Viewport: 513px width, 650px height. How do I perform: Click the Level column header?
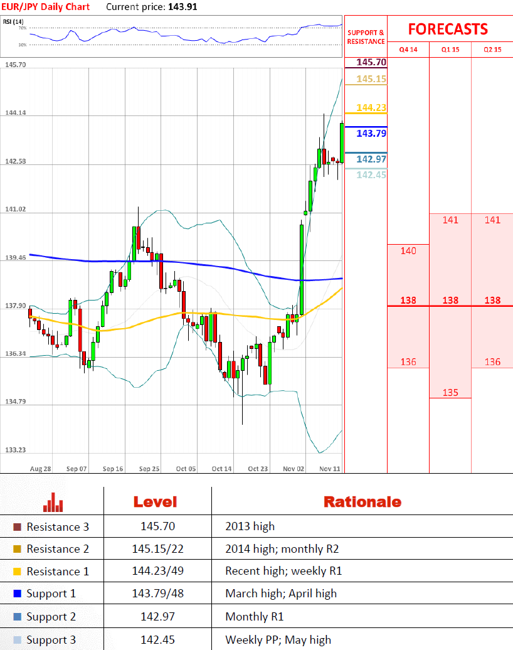click(156, 502)
